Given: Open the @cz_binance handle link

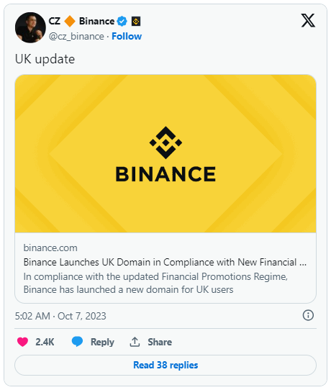Looking at the screenshot, I should (76, 36).
